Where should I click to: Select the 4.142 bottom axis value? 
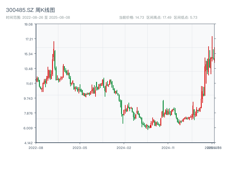coord(29,143)
